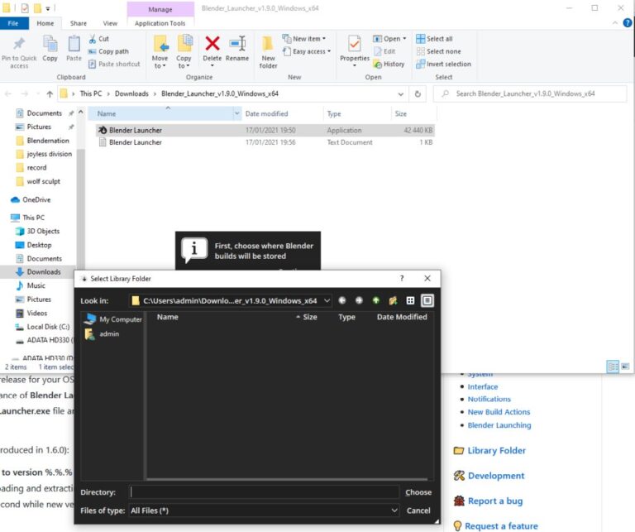Image resolution: width=635 pixels, height=532 pixels.
Task: Click the back arrow in Select Library Folder dialog
Action: click(x=341, y=300)
